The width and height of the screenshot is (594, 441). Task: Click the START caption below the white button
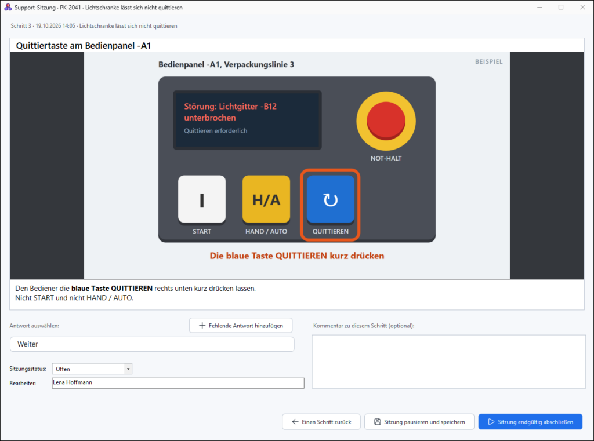coord(202,231)
